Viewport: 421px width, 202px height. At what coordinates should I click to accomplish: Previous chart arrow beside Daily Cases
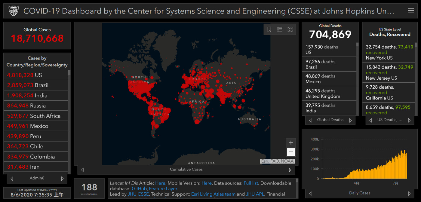[310, 193]
